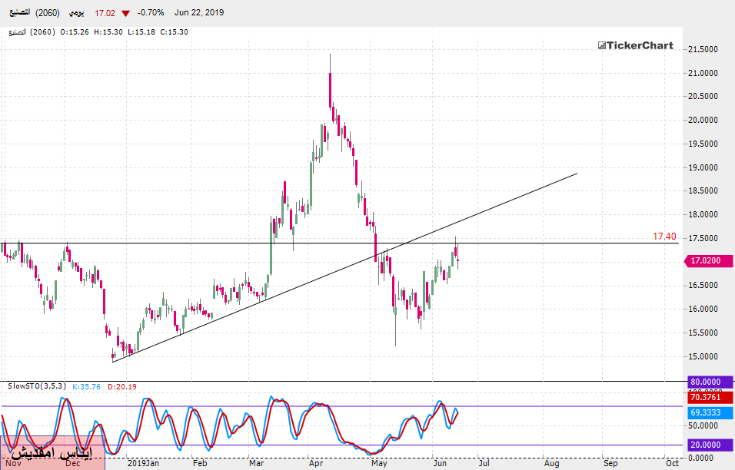Click the D:20.19 stochastic reading

tap(125, 387)
